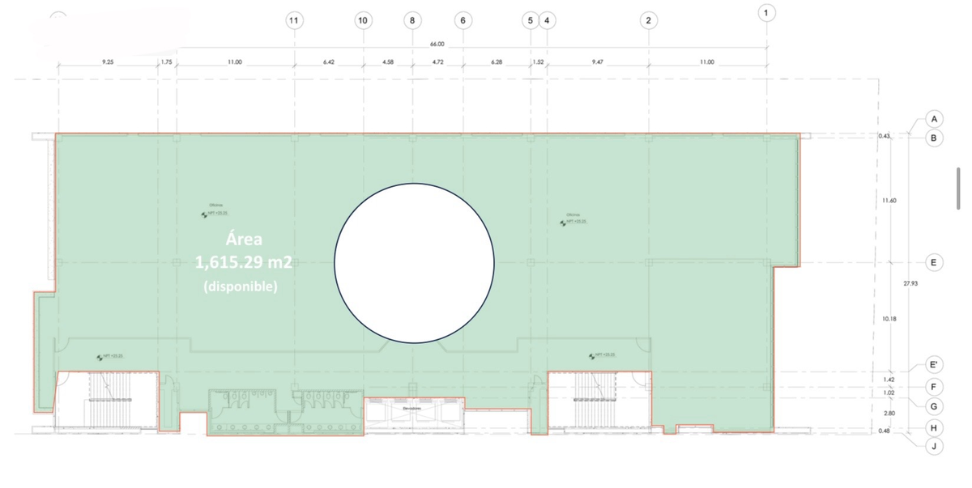Click grid axis marker 2
The image size is (972, 488).
pos(647,20)
